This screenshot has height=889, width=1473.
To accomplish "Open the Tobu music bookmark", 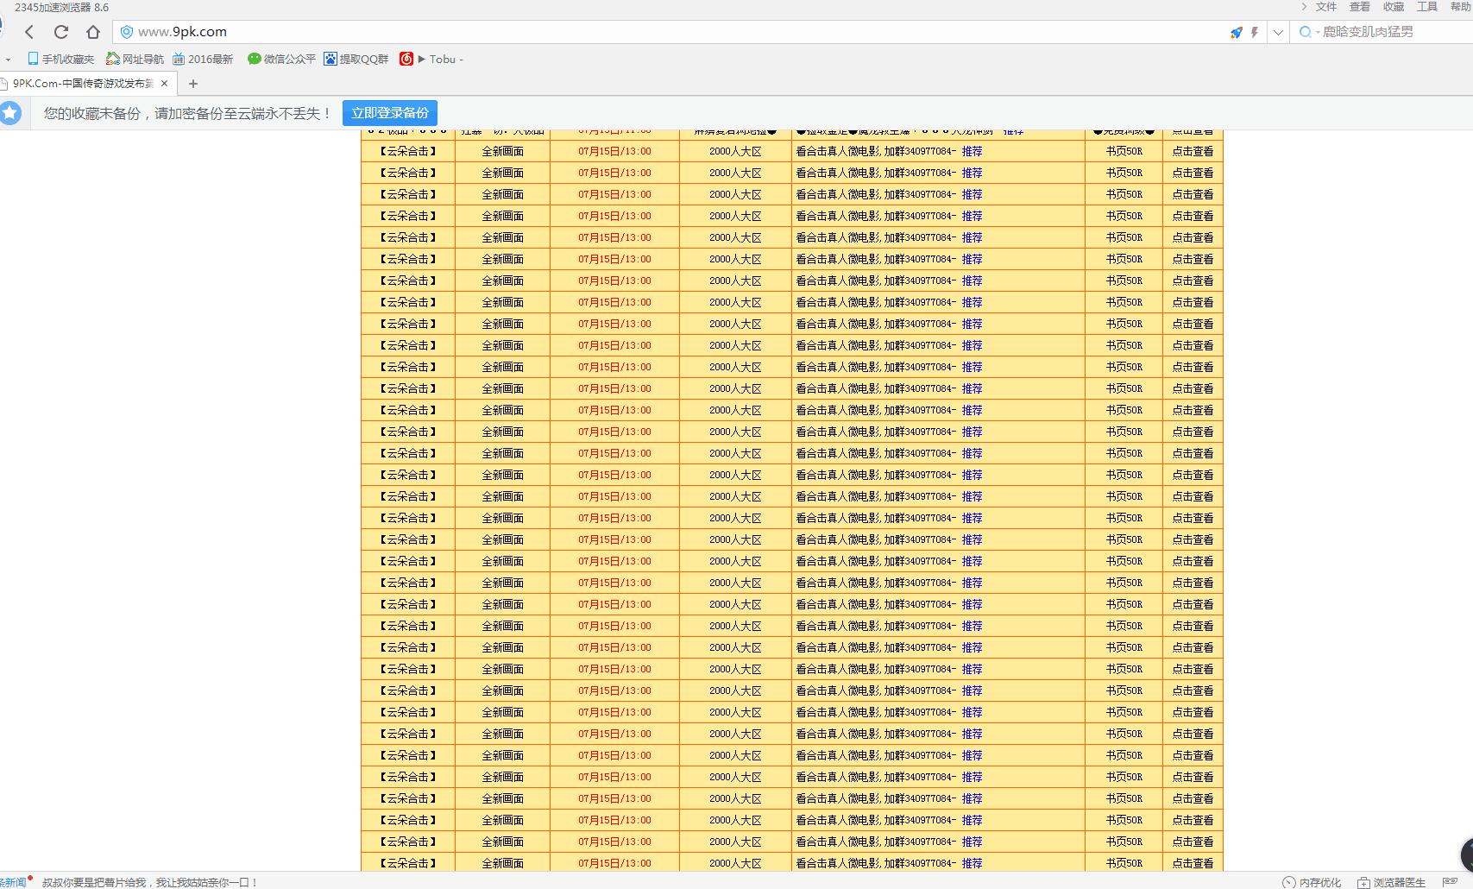I will pyautogui.click(x=431, y=59).
